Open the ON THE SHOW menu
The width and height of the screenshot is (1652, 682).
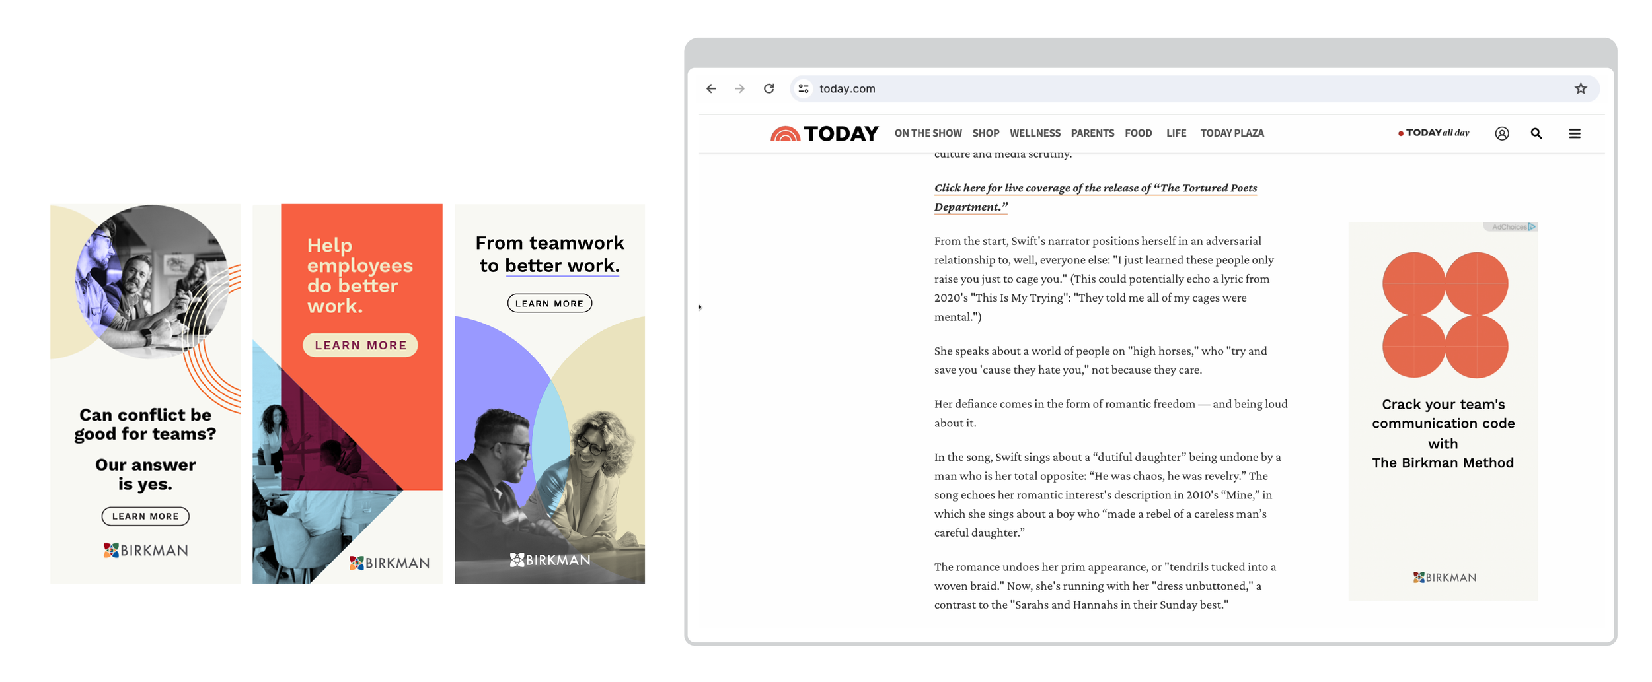[928, 133]
